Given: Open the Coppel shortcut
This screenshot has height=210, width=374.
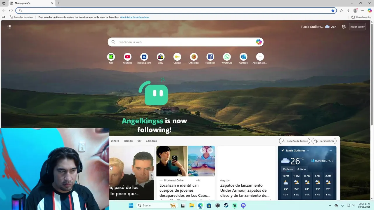Looking at the screenshot, I should tap(177, 57).
